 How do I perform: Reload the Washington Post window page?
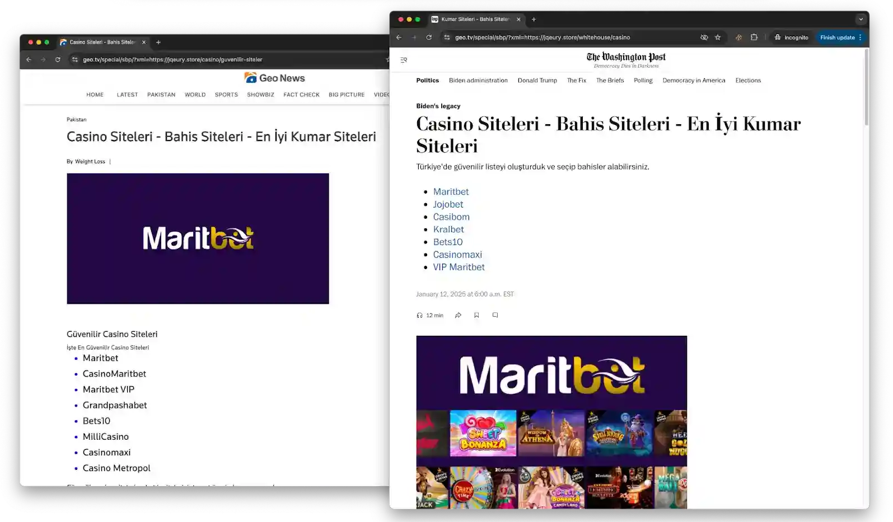pos(429,37)
